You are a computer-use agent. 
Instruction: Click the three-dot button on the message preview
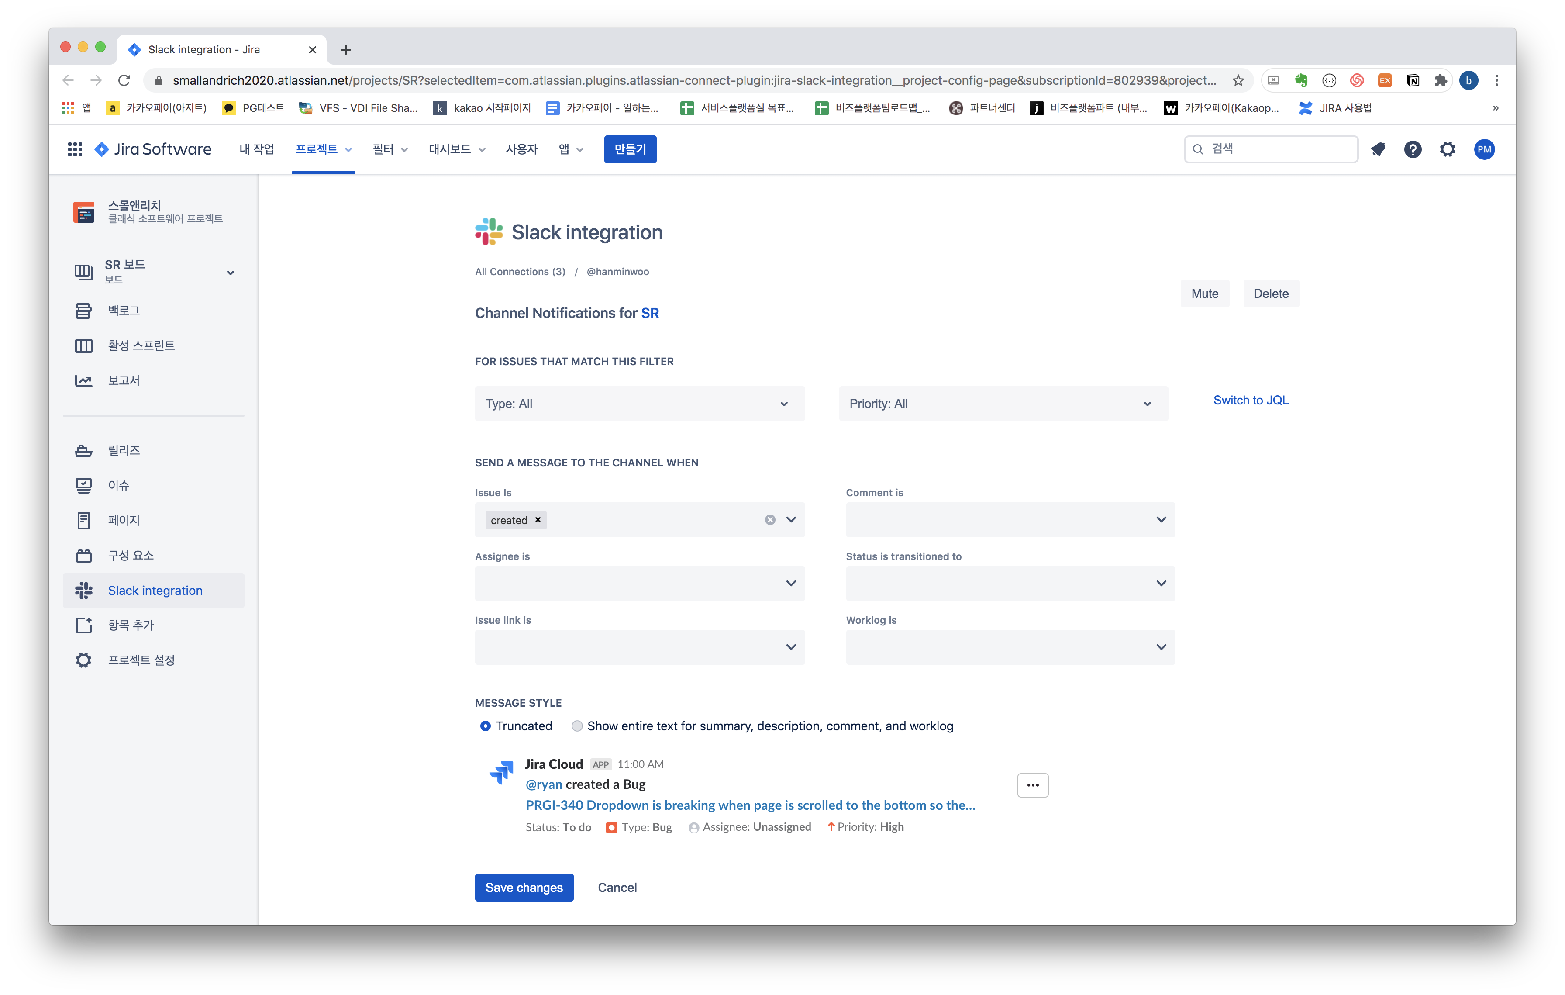pyautogui.click(x=1033, y=785)
